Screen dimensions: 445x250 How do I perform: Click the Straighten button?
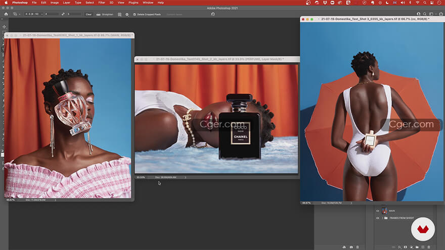point(105,14)
